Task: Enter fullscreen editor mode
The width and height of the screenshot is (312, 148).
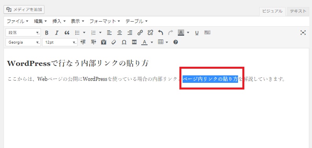Action: (303, 33)
